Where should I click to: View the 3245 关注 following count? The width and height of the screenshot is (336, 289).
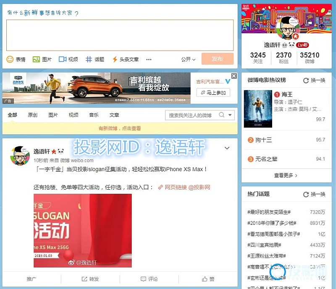coord(258,58)
